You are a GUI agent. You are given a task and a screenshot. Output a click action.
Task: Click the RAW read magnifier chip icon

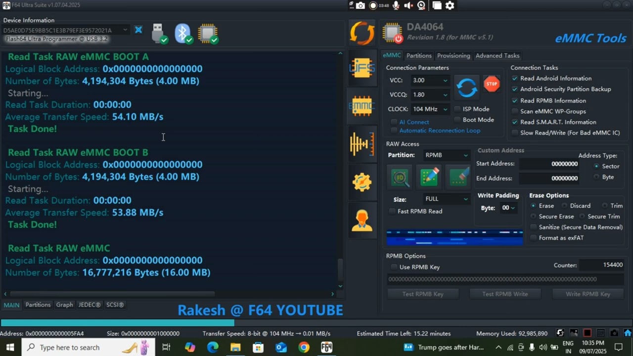(400, 178)
